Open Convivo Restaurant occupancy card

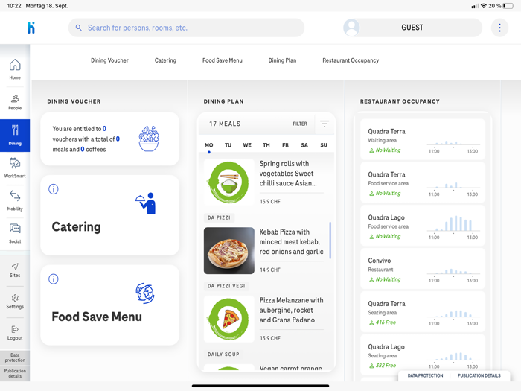click(x=423, y=269)
